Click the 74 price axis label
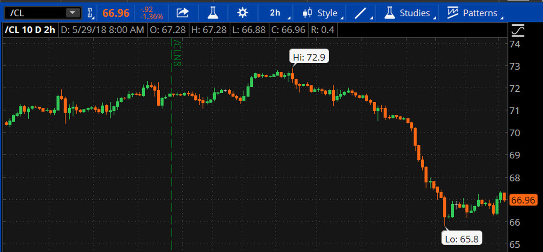 pyautogui.click(x=514, y=44)
